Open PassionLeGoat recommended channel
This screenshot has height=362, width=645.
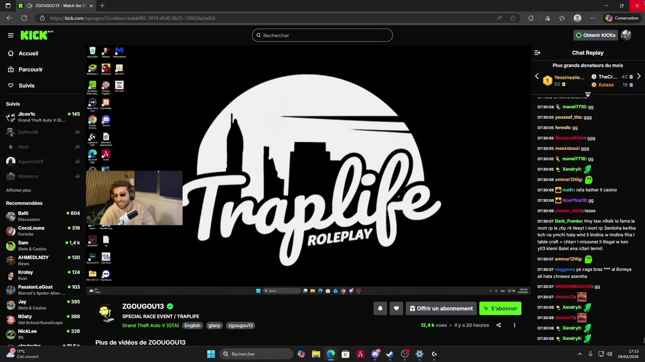[43, 290]
